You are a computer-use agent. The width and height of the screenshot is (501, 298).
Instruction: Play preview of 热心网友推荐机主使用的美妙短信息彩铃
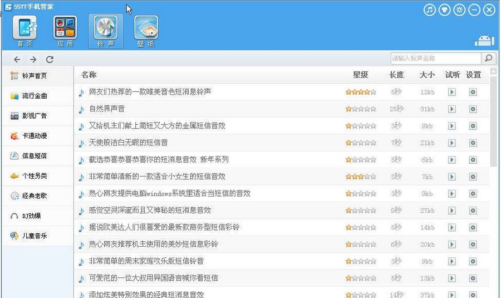(x=452, y=245)
